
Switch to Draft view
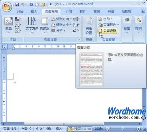(90, 129)
